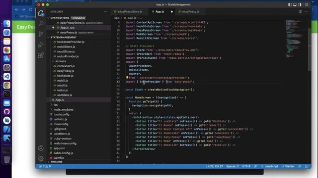
Task: Open Source Control view in activity bar
Action: click(41, 34)
